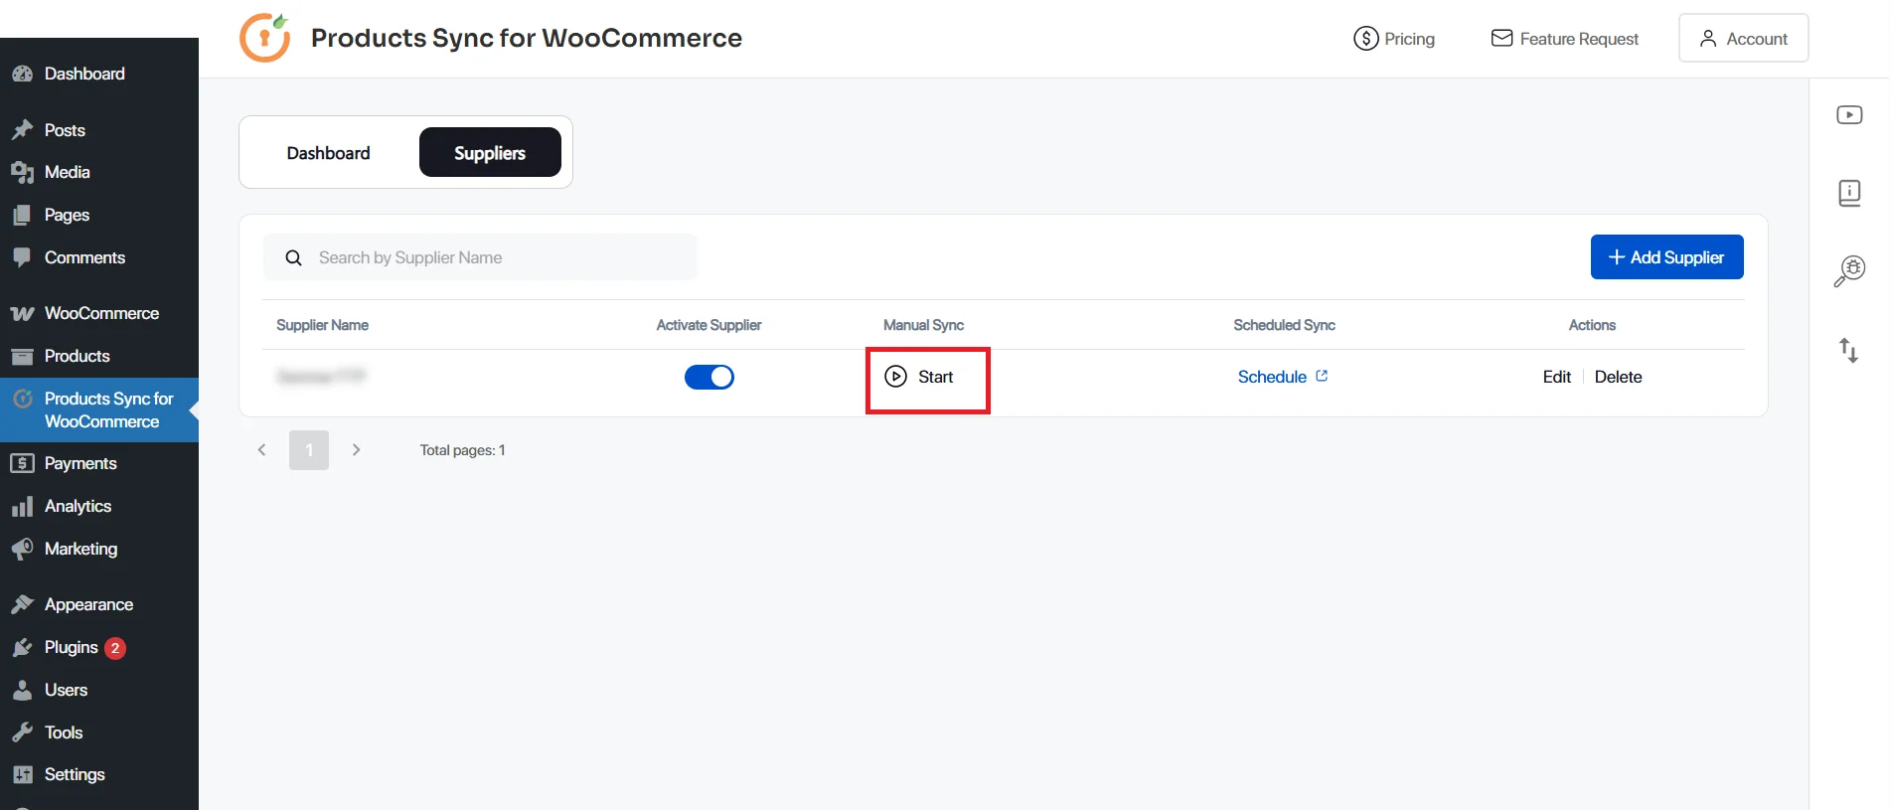Open the Feature Request link

coord(1565,39)
